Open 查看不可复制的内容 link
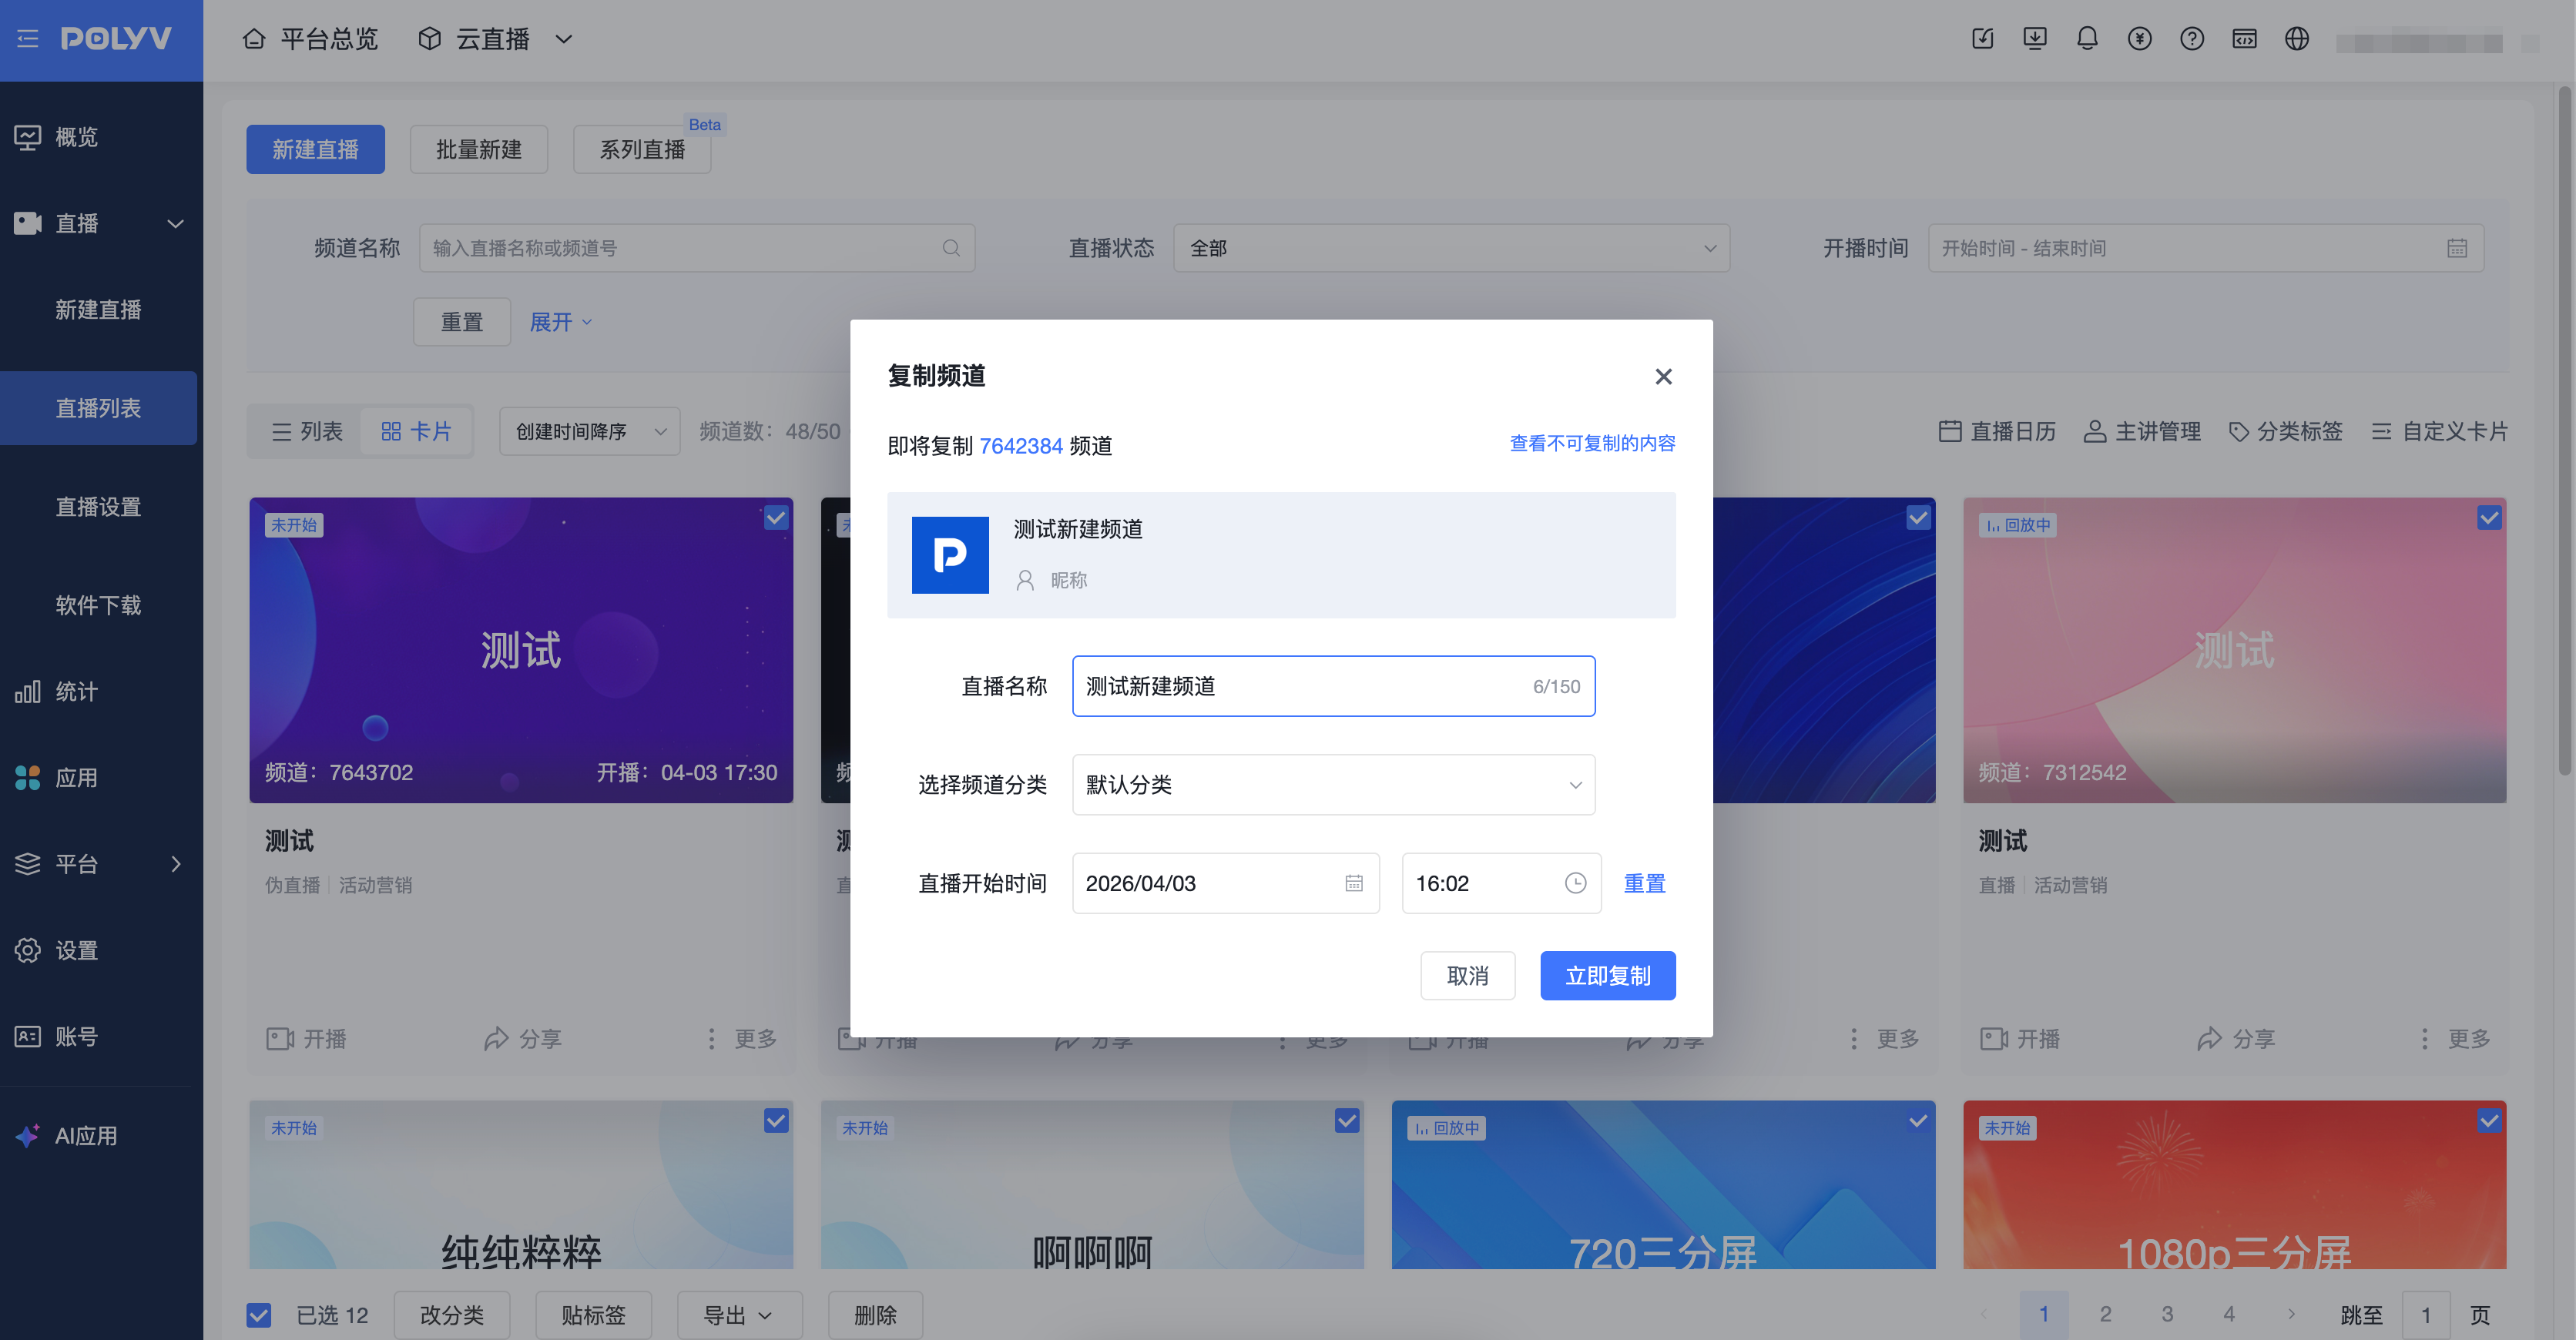 tap(1592, 443)
